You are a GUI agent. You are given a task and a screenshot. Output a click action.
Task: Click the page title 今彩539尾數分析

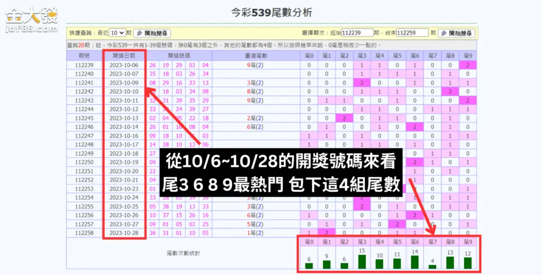point(272,13)
